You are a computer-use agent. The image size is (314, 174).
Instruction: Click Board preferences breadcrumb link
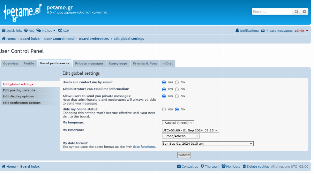(x=94, y=39)
